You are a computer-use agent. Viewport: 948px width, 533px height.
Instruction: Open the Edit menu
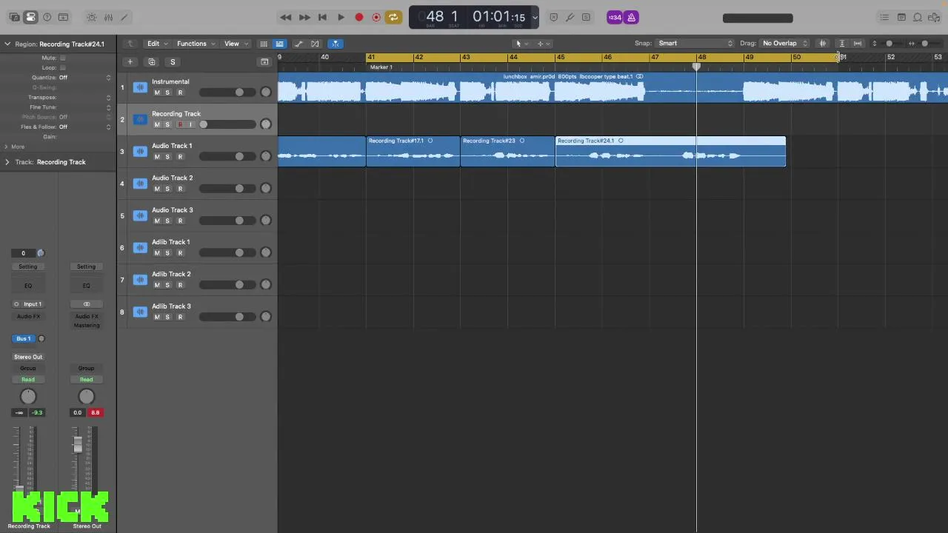157,44
